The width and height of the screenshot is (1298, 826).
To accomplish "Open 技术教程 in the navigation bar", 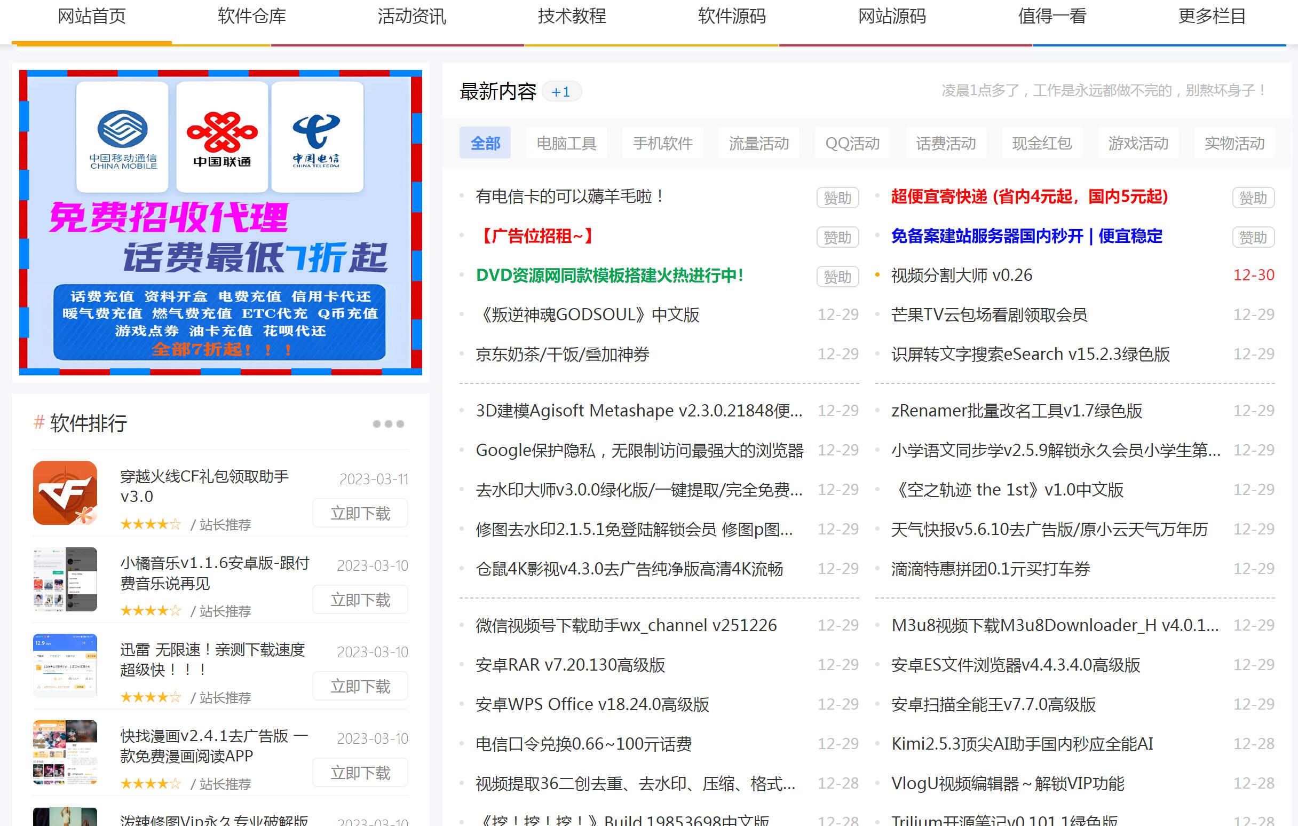I will click(x=572, y=17).
